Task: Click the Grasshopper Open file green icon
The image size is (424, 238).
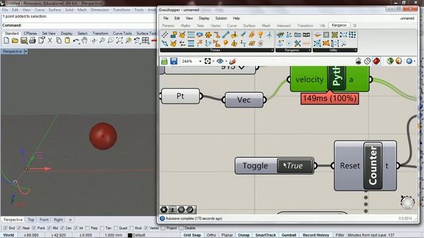Action: [x=164, y=61]
